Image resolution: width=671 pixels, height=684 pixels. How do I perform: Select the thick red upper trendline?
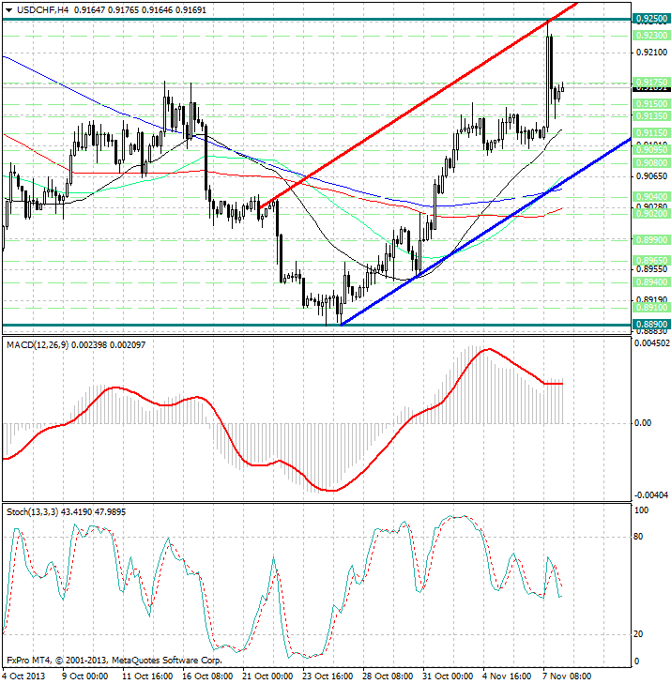(419, 105)
